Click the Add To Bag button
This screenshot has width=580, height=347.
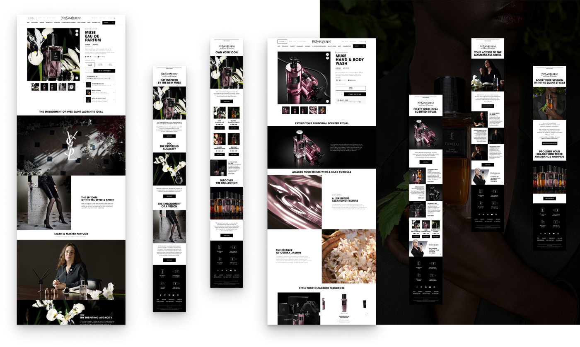coord(104,71)
